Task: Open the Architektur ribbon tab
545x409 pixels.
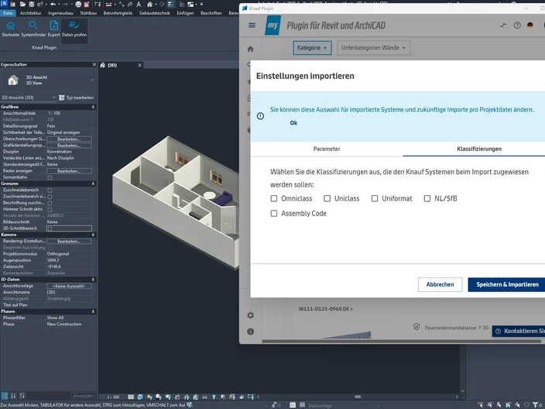Action: (x=31, y=13)
